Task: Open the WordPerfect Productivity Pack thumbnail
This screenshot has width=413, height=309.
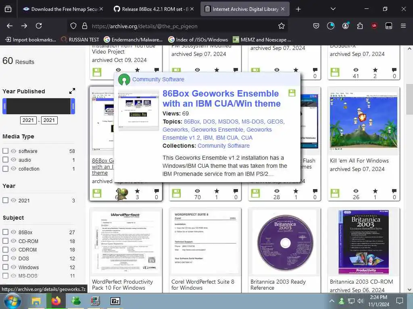Action: 126,243
